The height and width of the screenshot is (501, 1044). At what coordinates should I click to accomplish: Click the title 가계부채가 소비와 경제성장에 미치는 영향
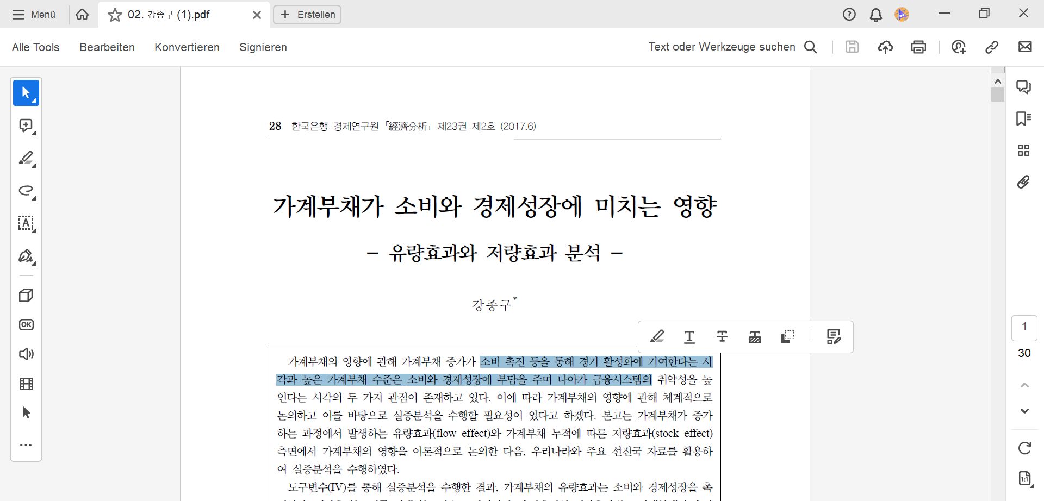[x=494, y=206]
